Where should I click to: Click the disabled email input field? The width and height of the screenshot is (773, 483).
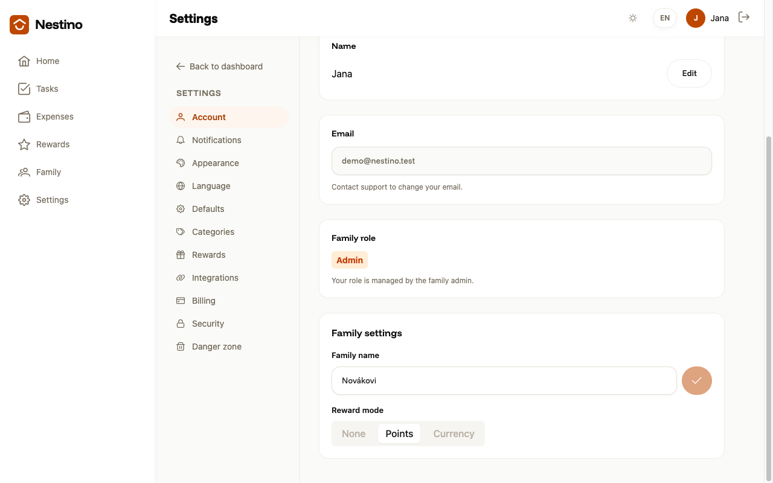522,161
